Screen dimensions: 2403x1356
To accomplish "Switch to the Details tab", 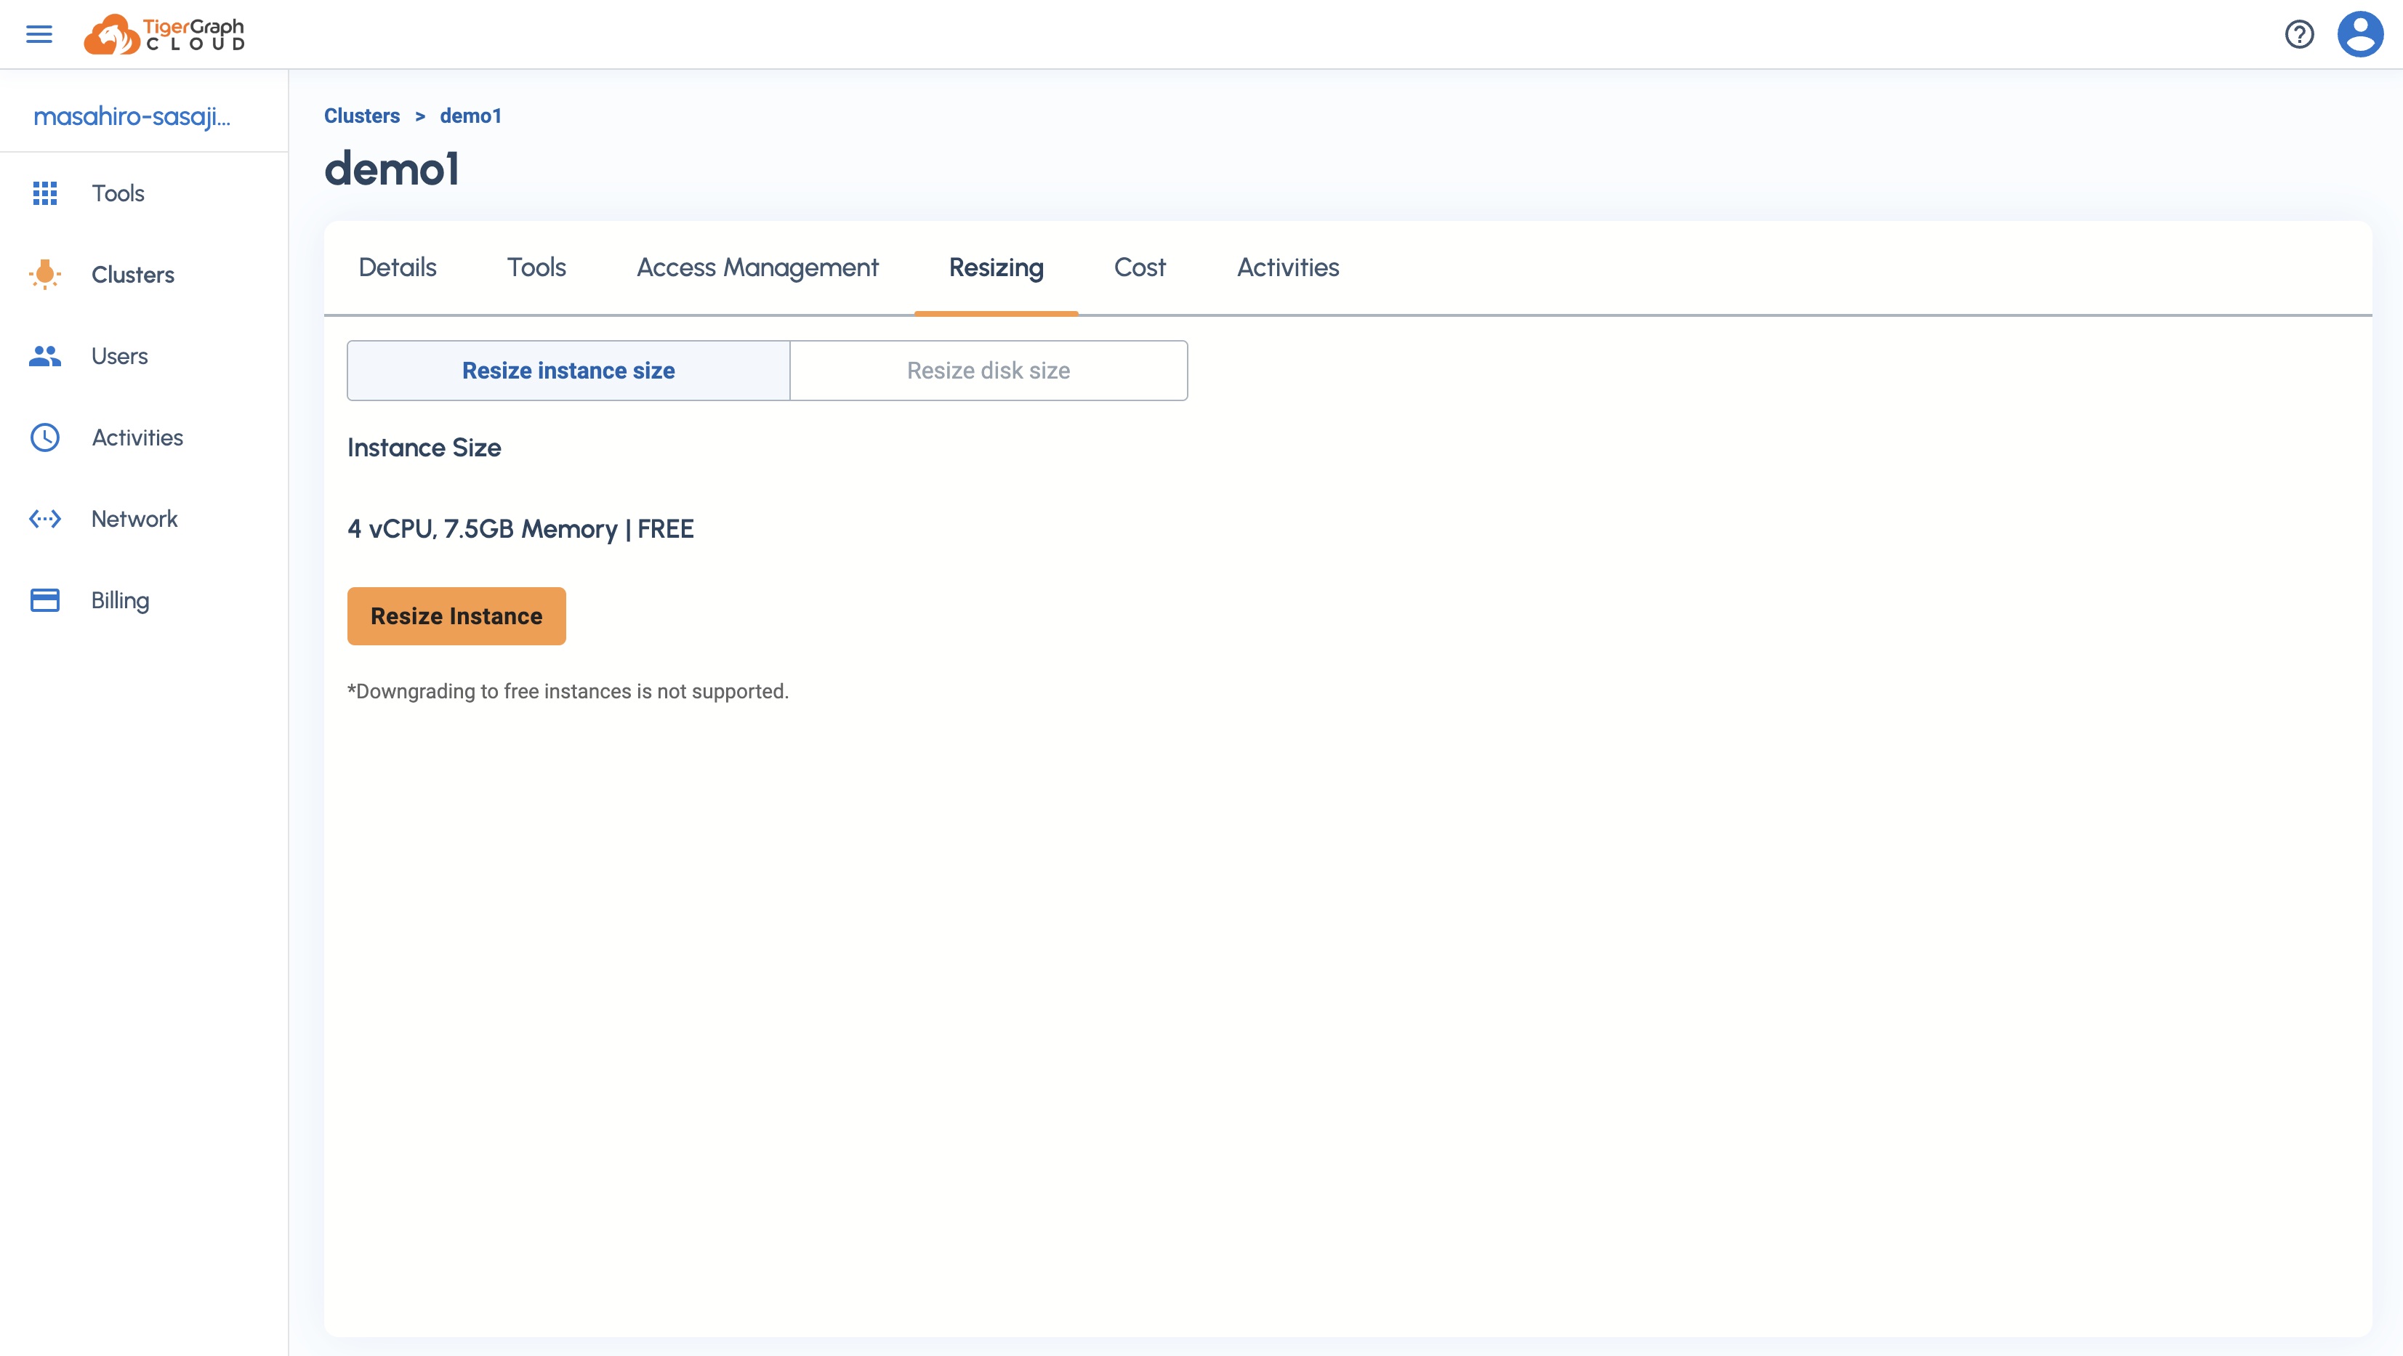I will pos(398,267).
